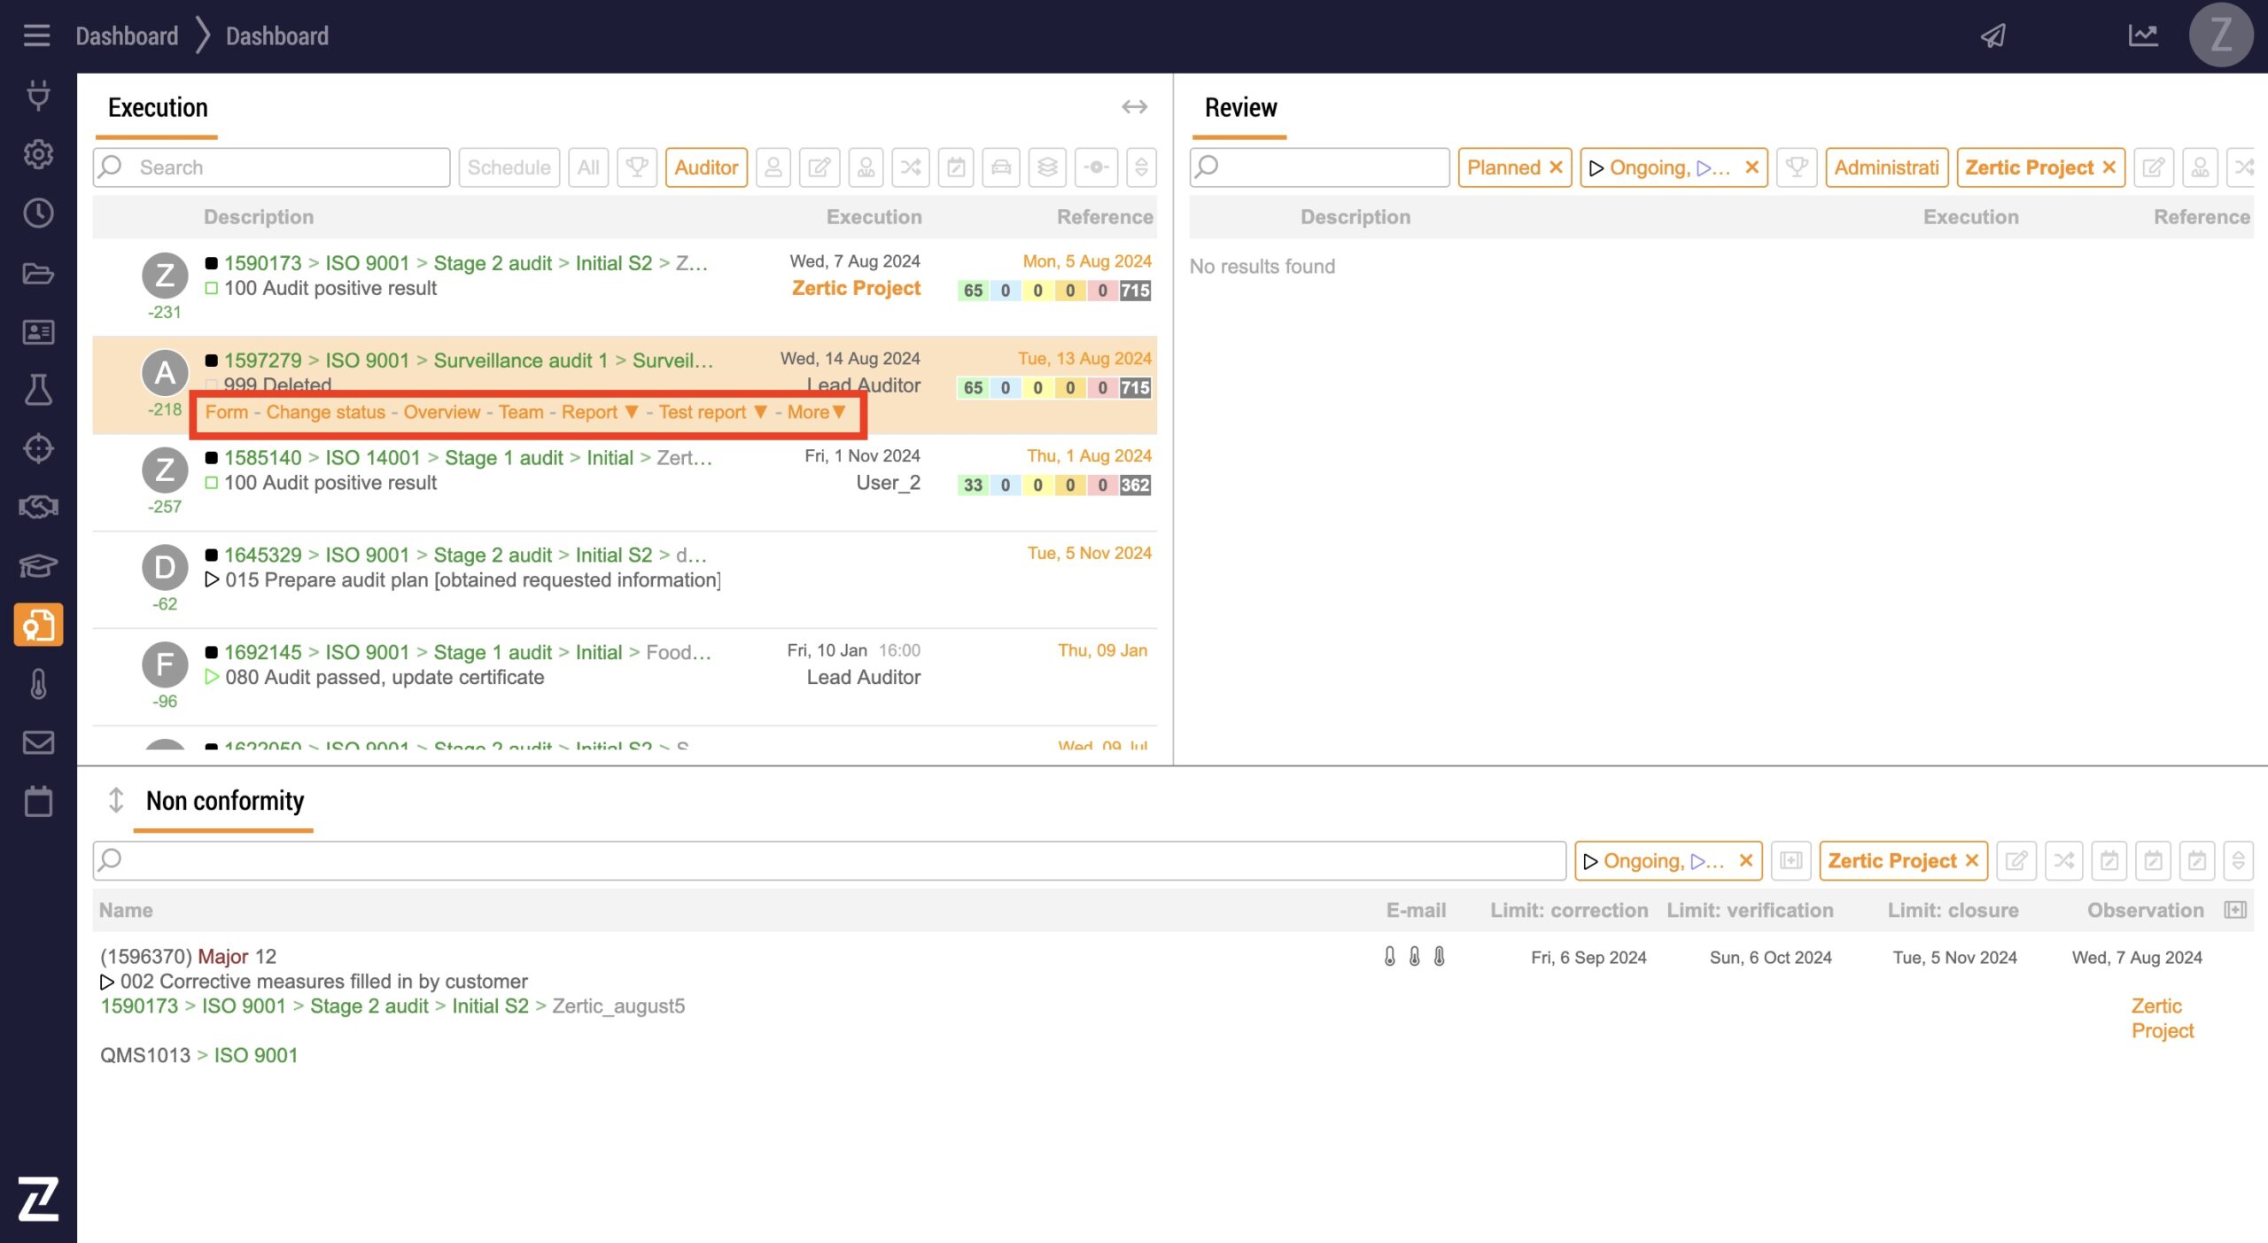The height and width of the screenshot is (1243, 2268).
Task: Open the handshake icon in sidebar
Action: click(x=38, y=507)
